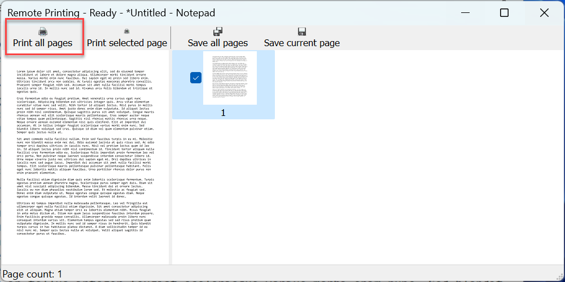Maximize the Remote Printing window

coord(505,12)
